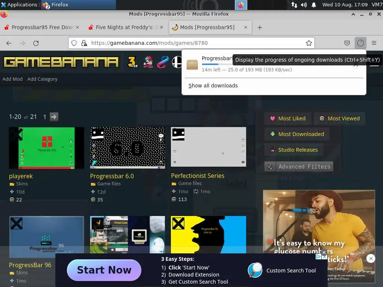
Task: Go back with the browser back arrow
Action: (x=9, y=43)
